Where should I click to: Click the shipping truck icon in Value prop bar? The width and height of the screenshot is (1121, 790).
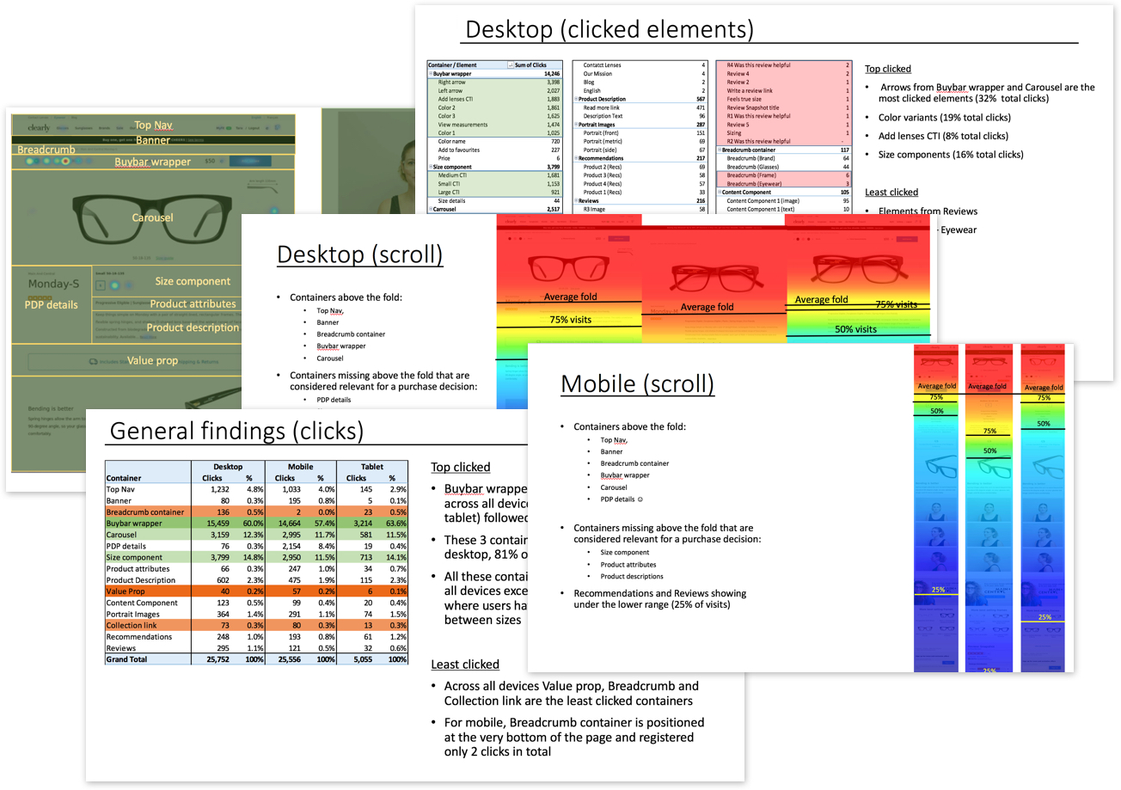point(94,362)
